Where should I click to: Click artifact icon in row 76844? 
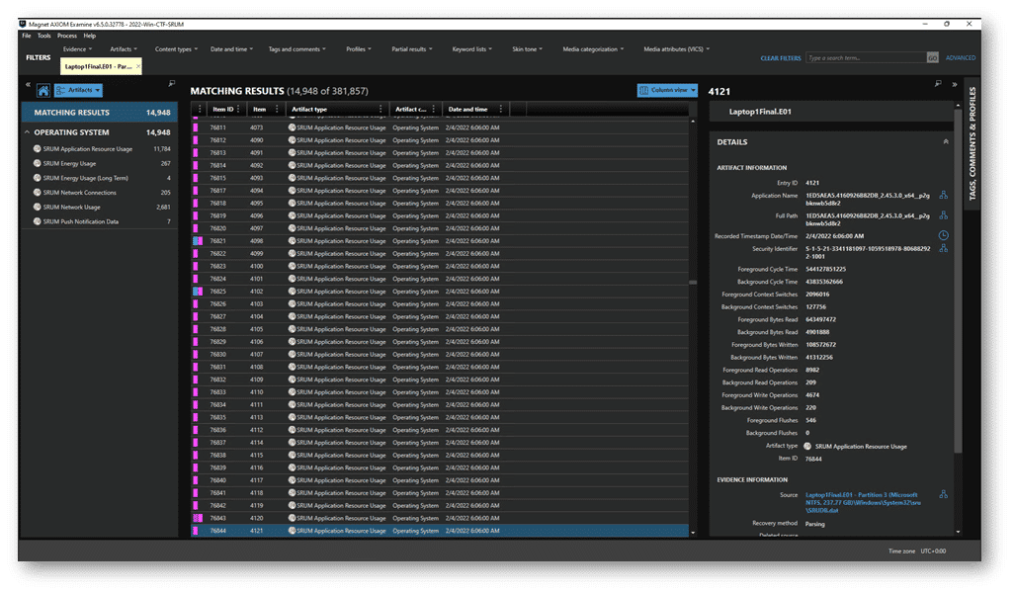coord(292,531)
